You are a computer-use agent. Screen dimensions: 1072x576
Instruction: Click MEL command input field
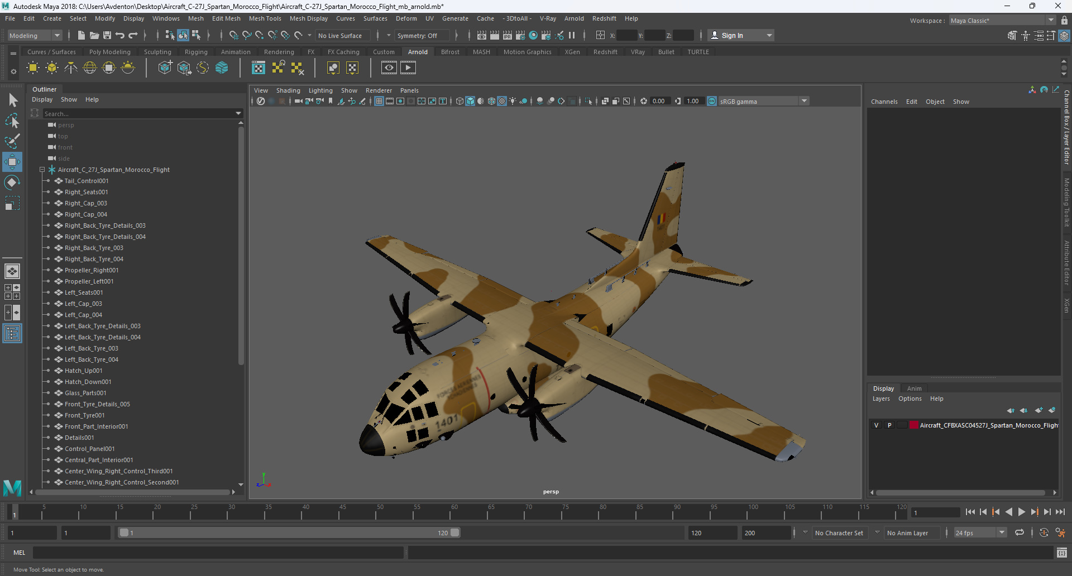pos(218,553)
